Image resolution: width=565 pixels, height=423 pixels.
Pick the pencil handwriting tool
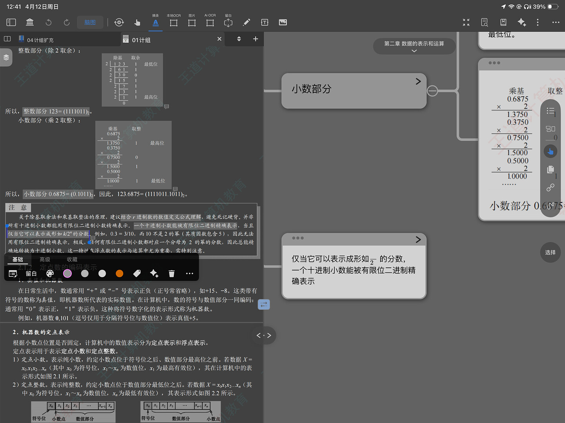click(x=246, y=22)
